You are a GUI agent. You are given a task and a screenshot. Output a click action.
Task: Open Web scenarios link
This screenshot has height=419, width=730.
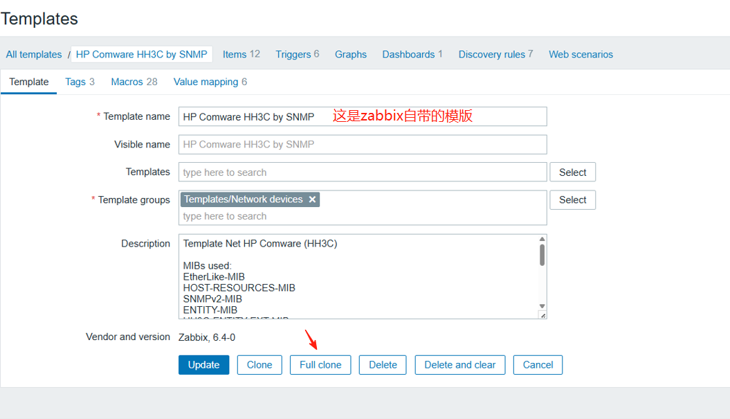(x=581, y=55)
